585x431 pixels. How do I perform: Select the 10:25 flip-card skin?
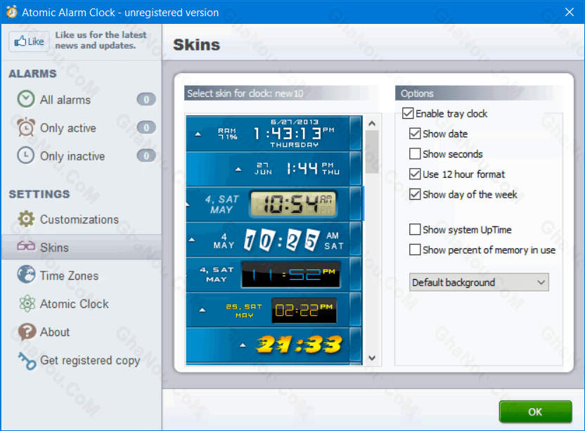tap(274, 239)
